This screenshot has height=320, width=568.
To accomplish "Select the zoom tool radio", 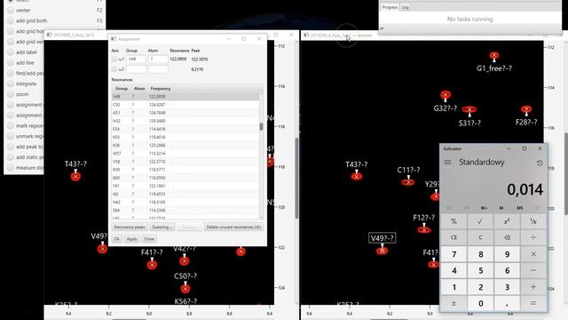I will click(x=11, y=94).
